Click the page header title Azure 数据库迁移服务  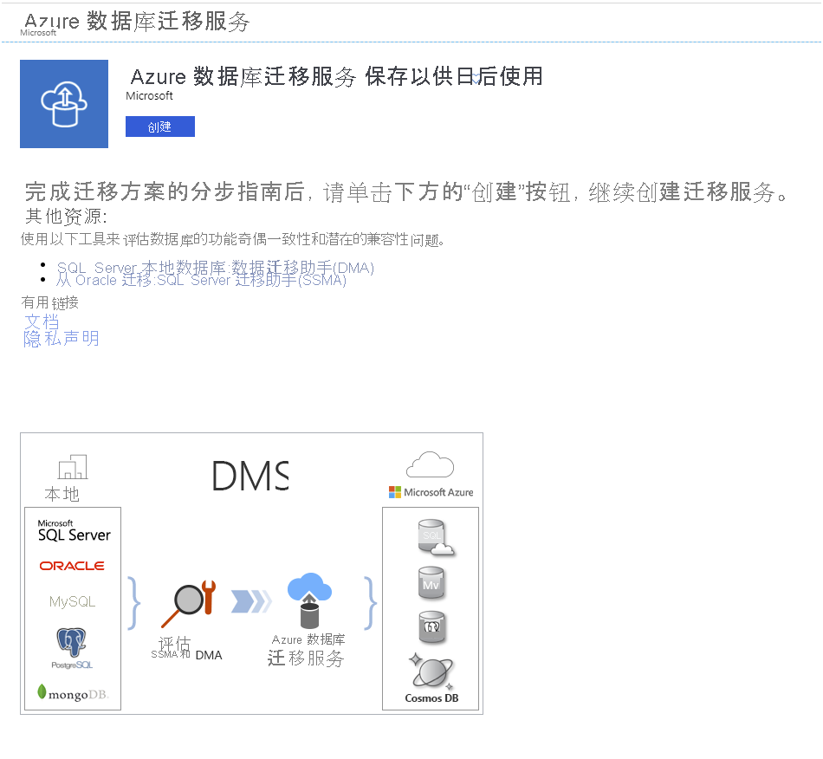pos(137,22)
